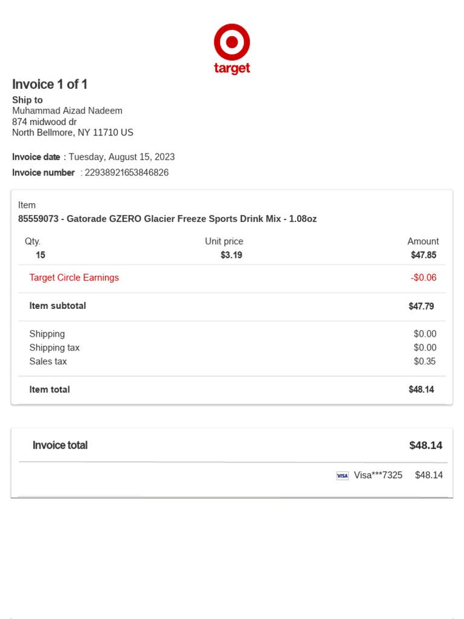Click the Visa card icon
Viewport: 464px width, 619px height.
[343, 476]
